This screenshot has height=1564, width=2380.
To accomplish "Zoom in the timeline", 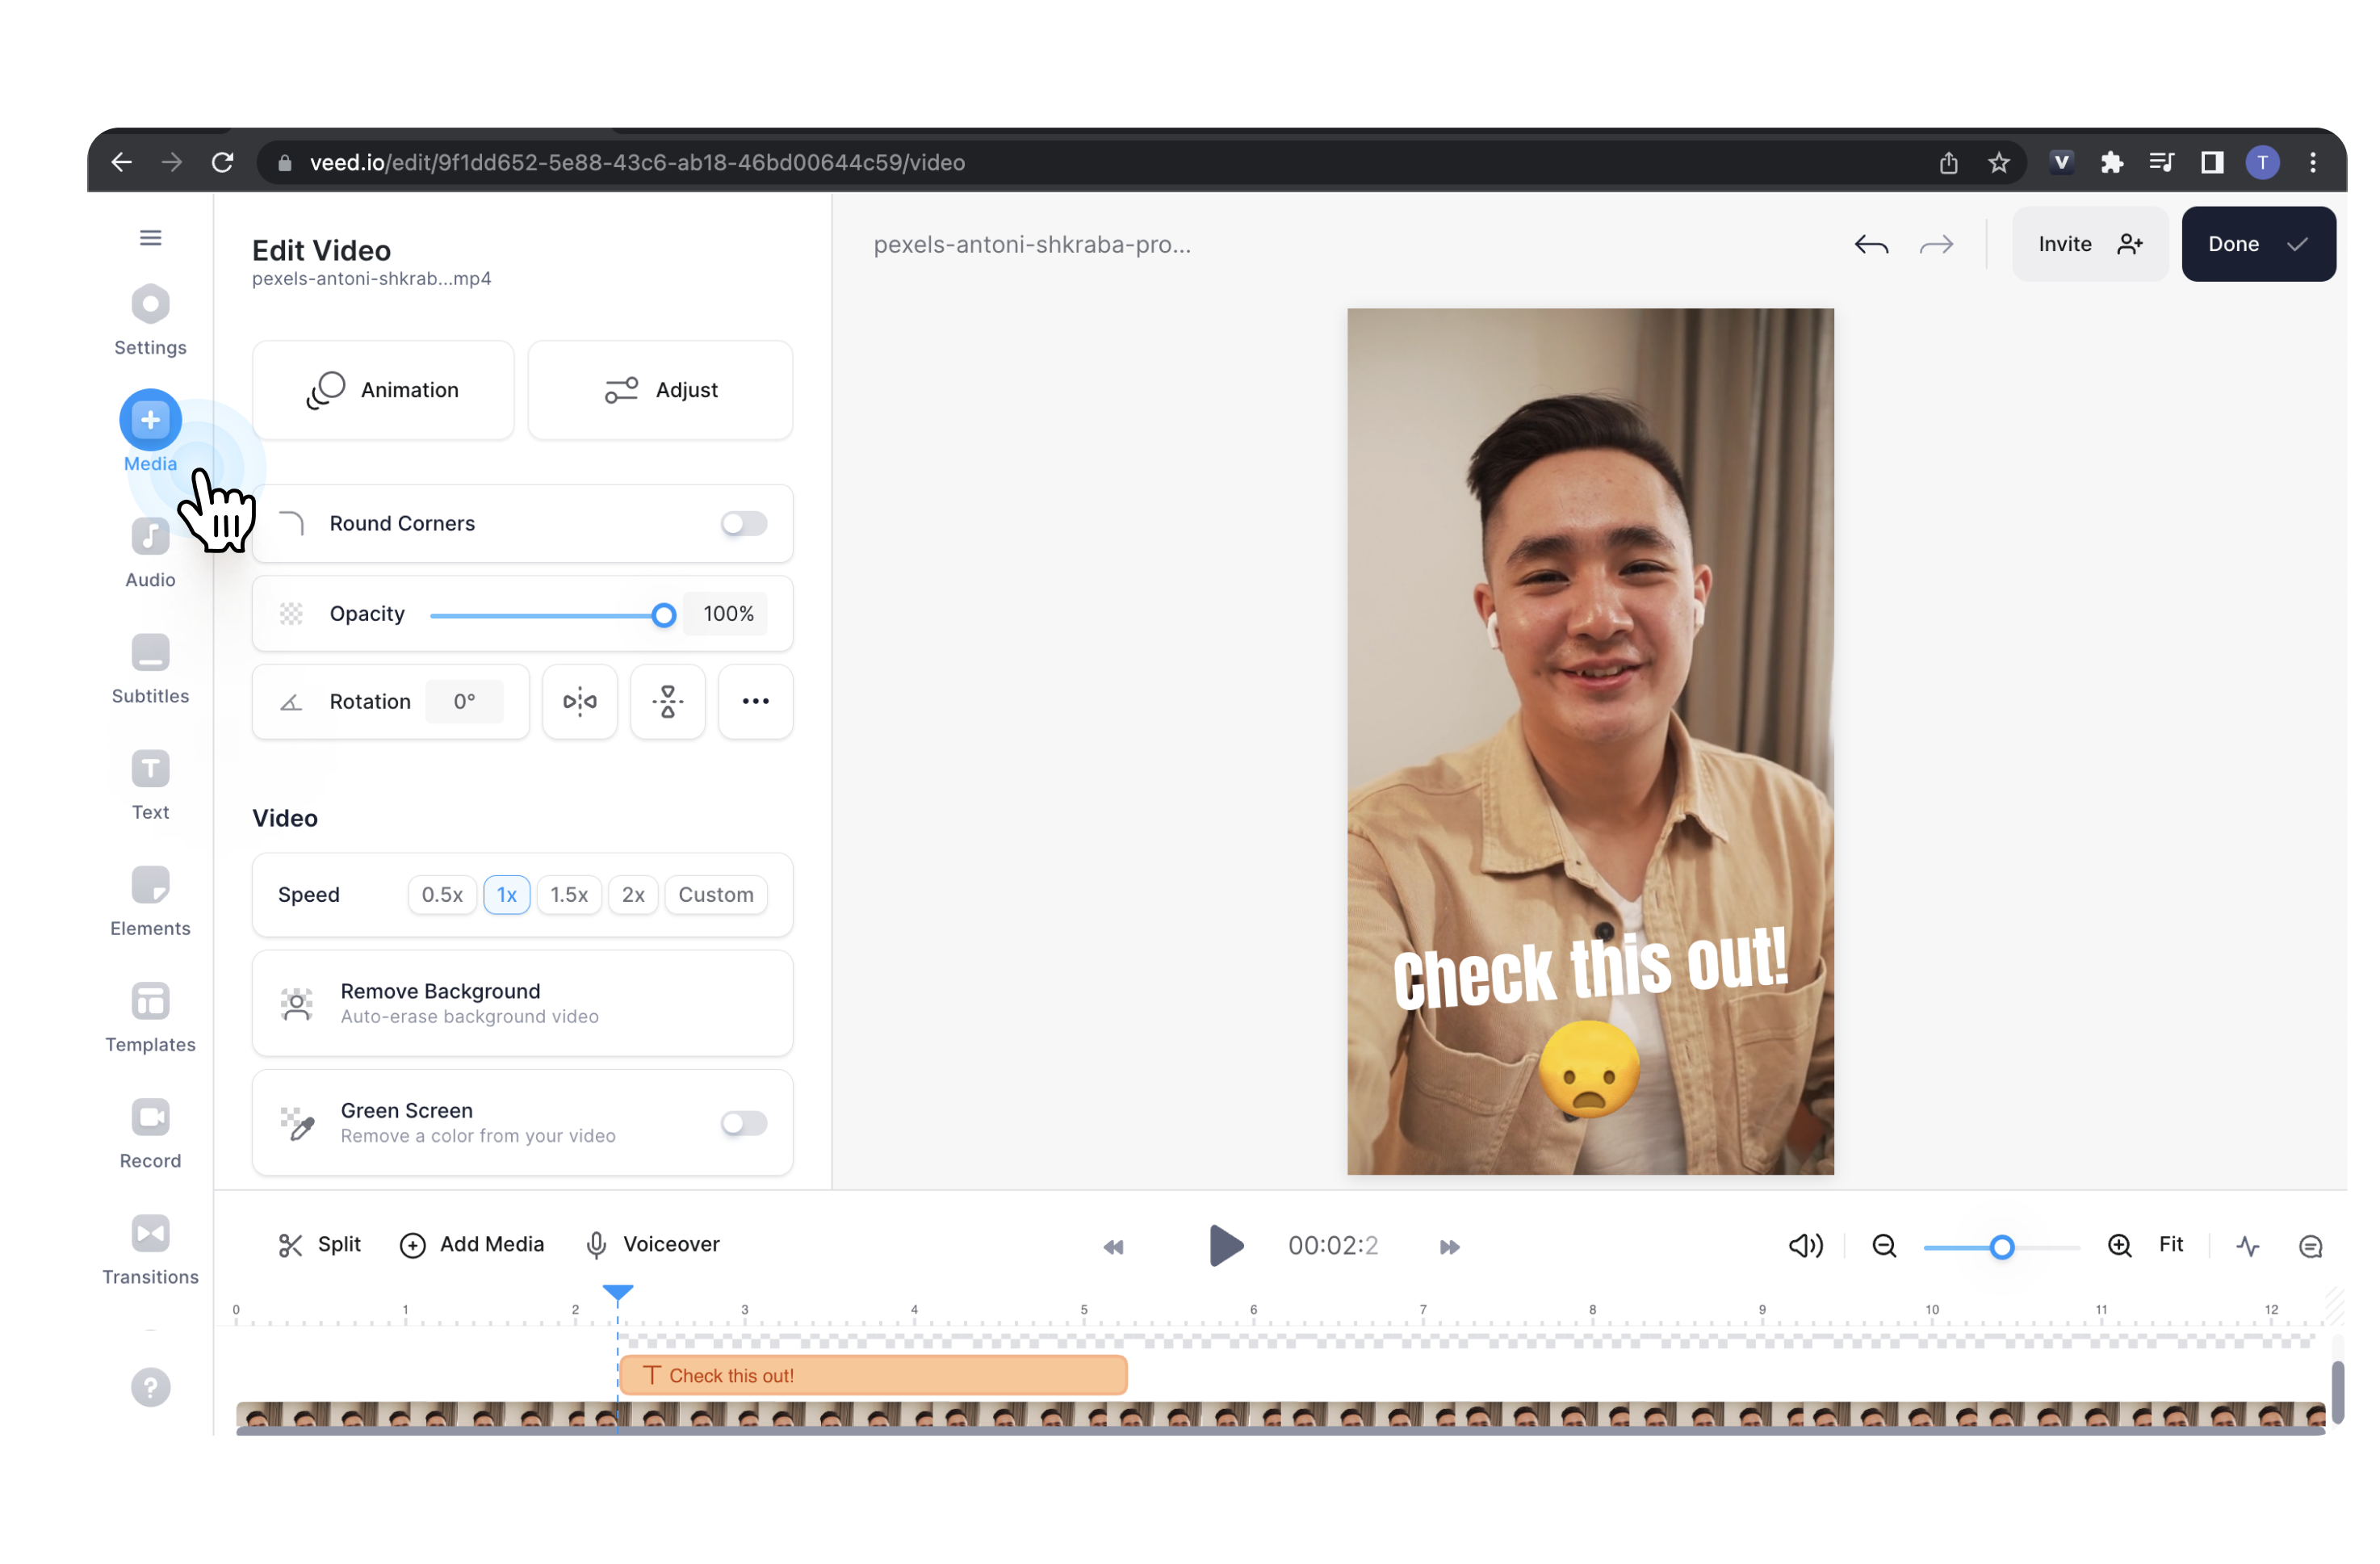I will point(2120,1246).
